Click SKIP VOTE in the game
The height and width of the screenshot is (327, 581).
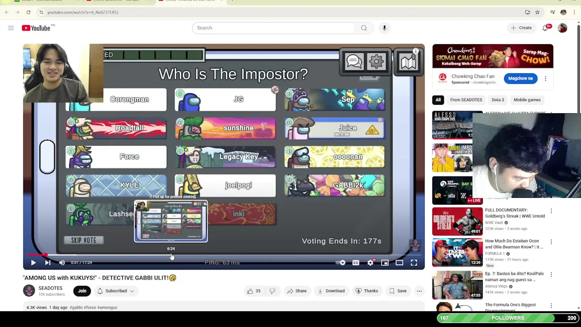tap(84, 240)
